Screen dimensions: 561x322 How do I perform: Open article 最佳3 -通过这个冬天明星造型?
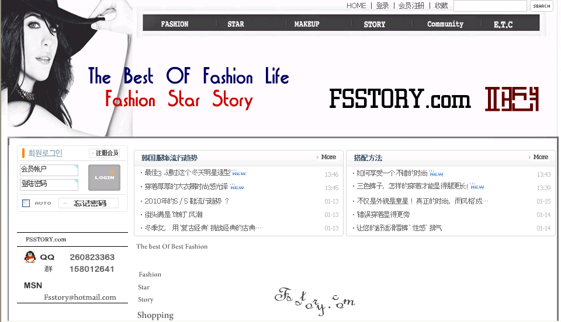point(187,173)
